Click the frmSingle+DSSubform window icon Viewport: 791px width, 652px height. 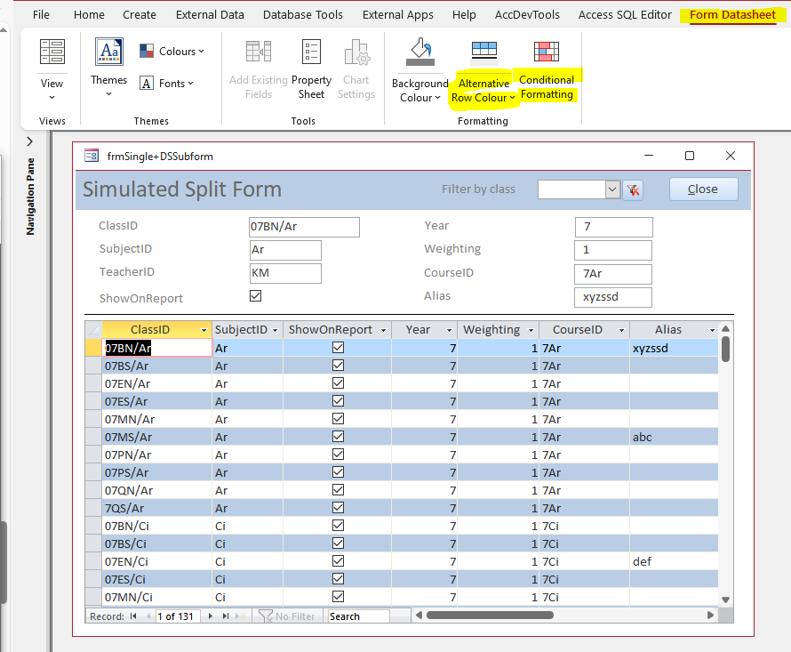point(92,156)
